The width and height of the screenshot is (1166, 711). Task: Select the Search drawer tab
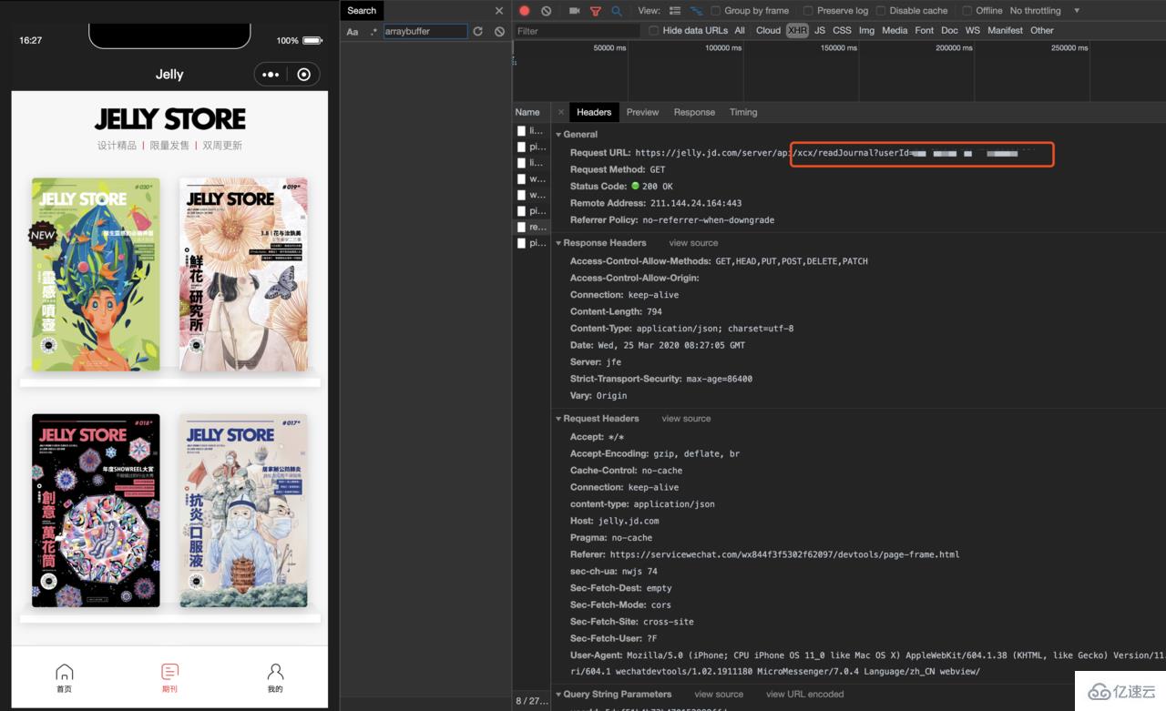coord(362,11)
